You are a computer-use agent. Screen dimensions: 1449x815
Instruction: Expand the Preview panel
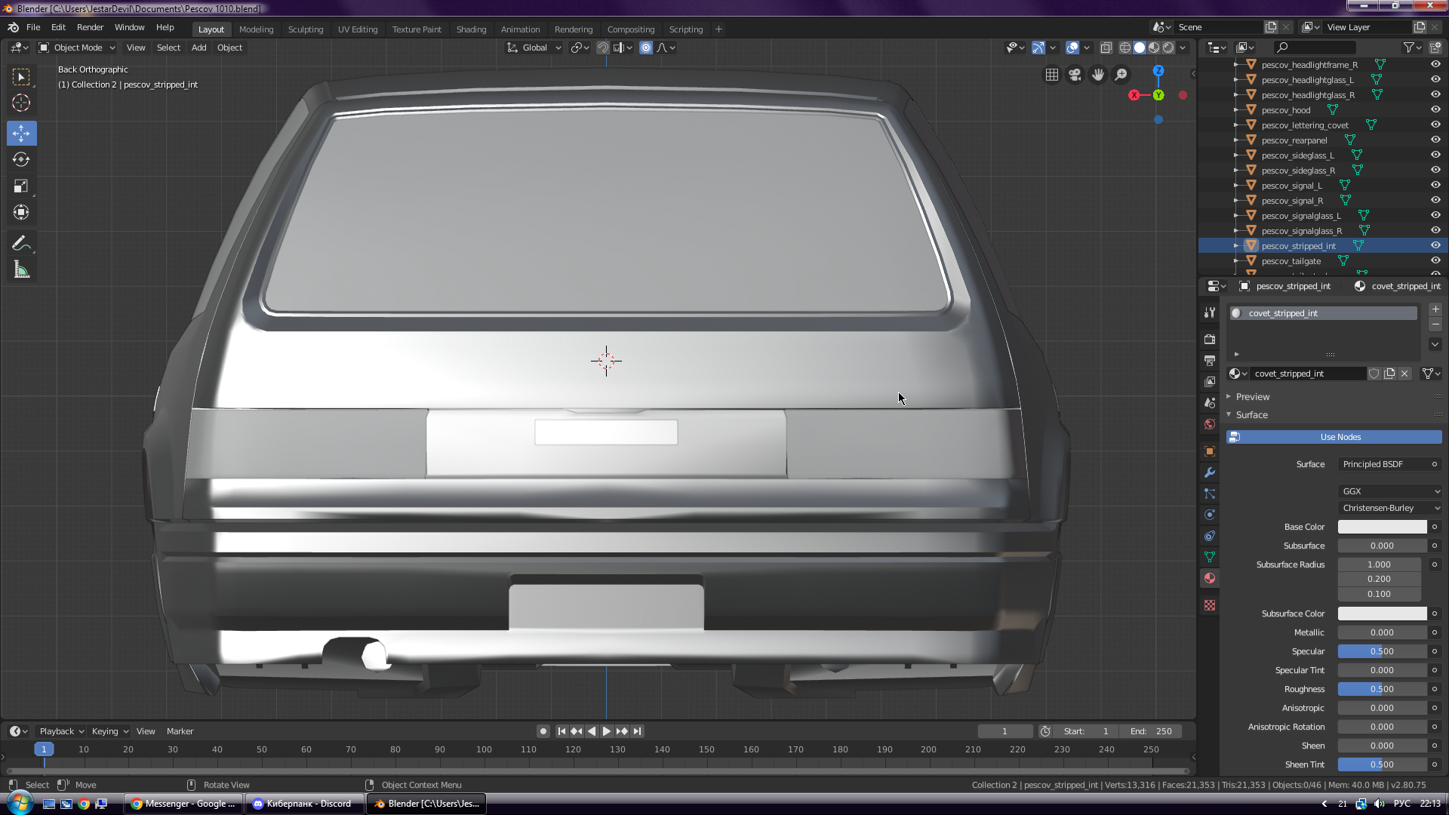point(1253,397)
